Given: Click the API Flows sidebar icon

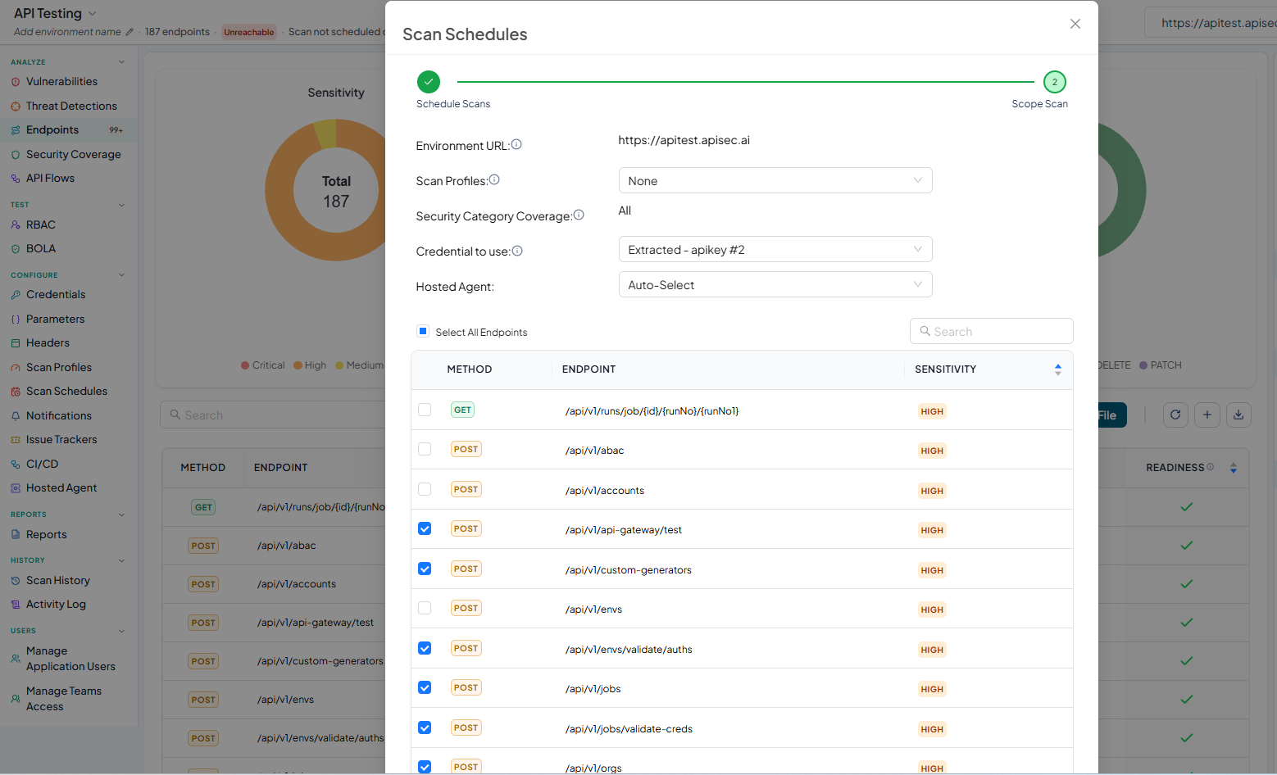Looking at the screenshot, I should pos(16,179).
